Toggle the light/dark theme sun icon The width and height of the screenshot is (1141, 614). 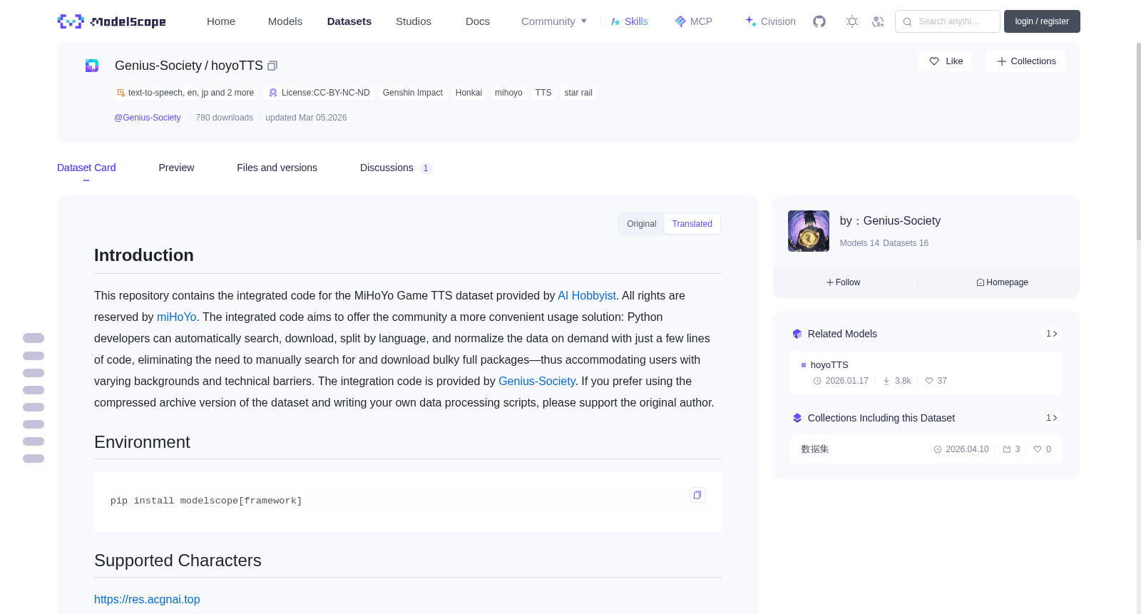point(851,21)
